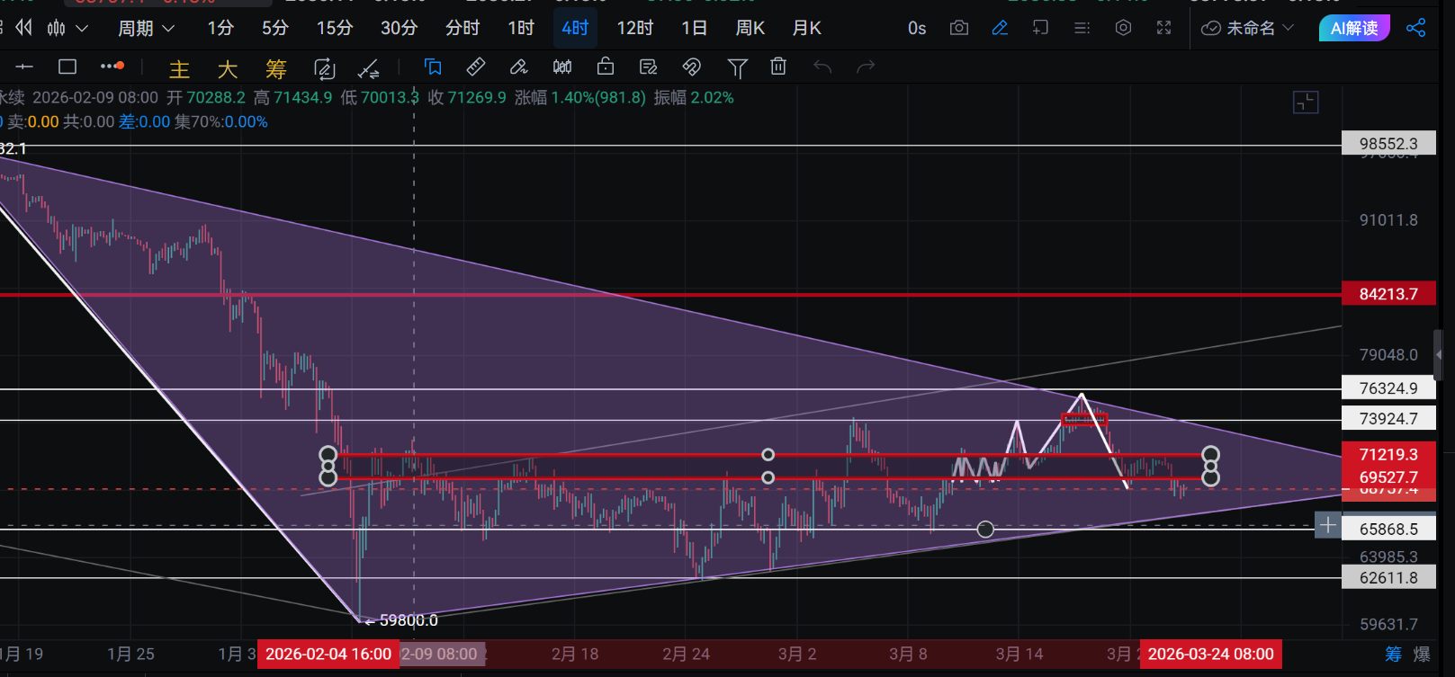
Task: Switch to the 1日 timeframe tab
Action: click(x=694, y=29)
